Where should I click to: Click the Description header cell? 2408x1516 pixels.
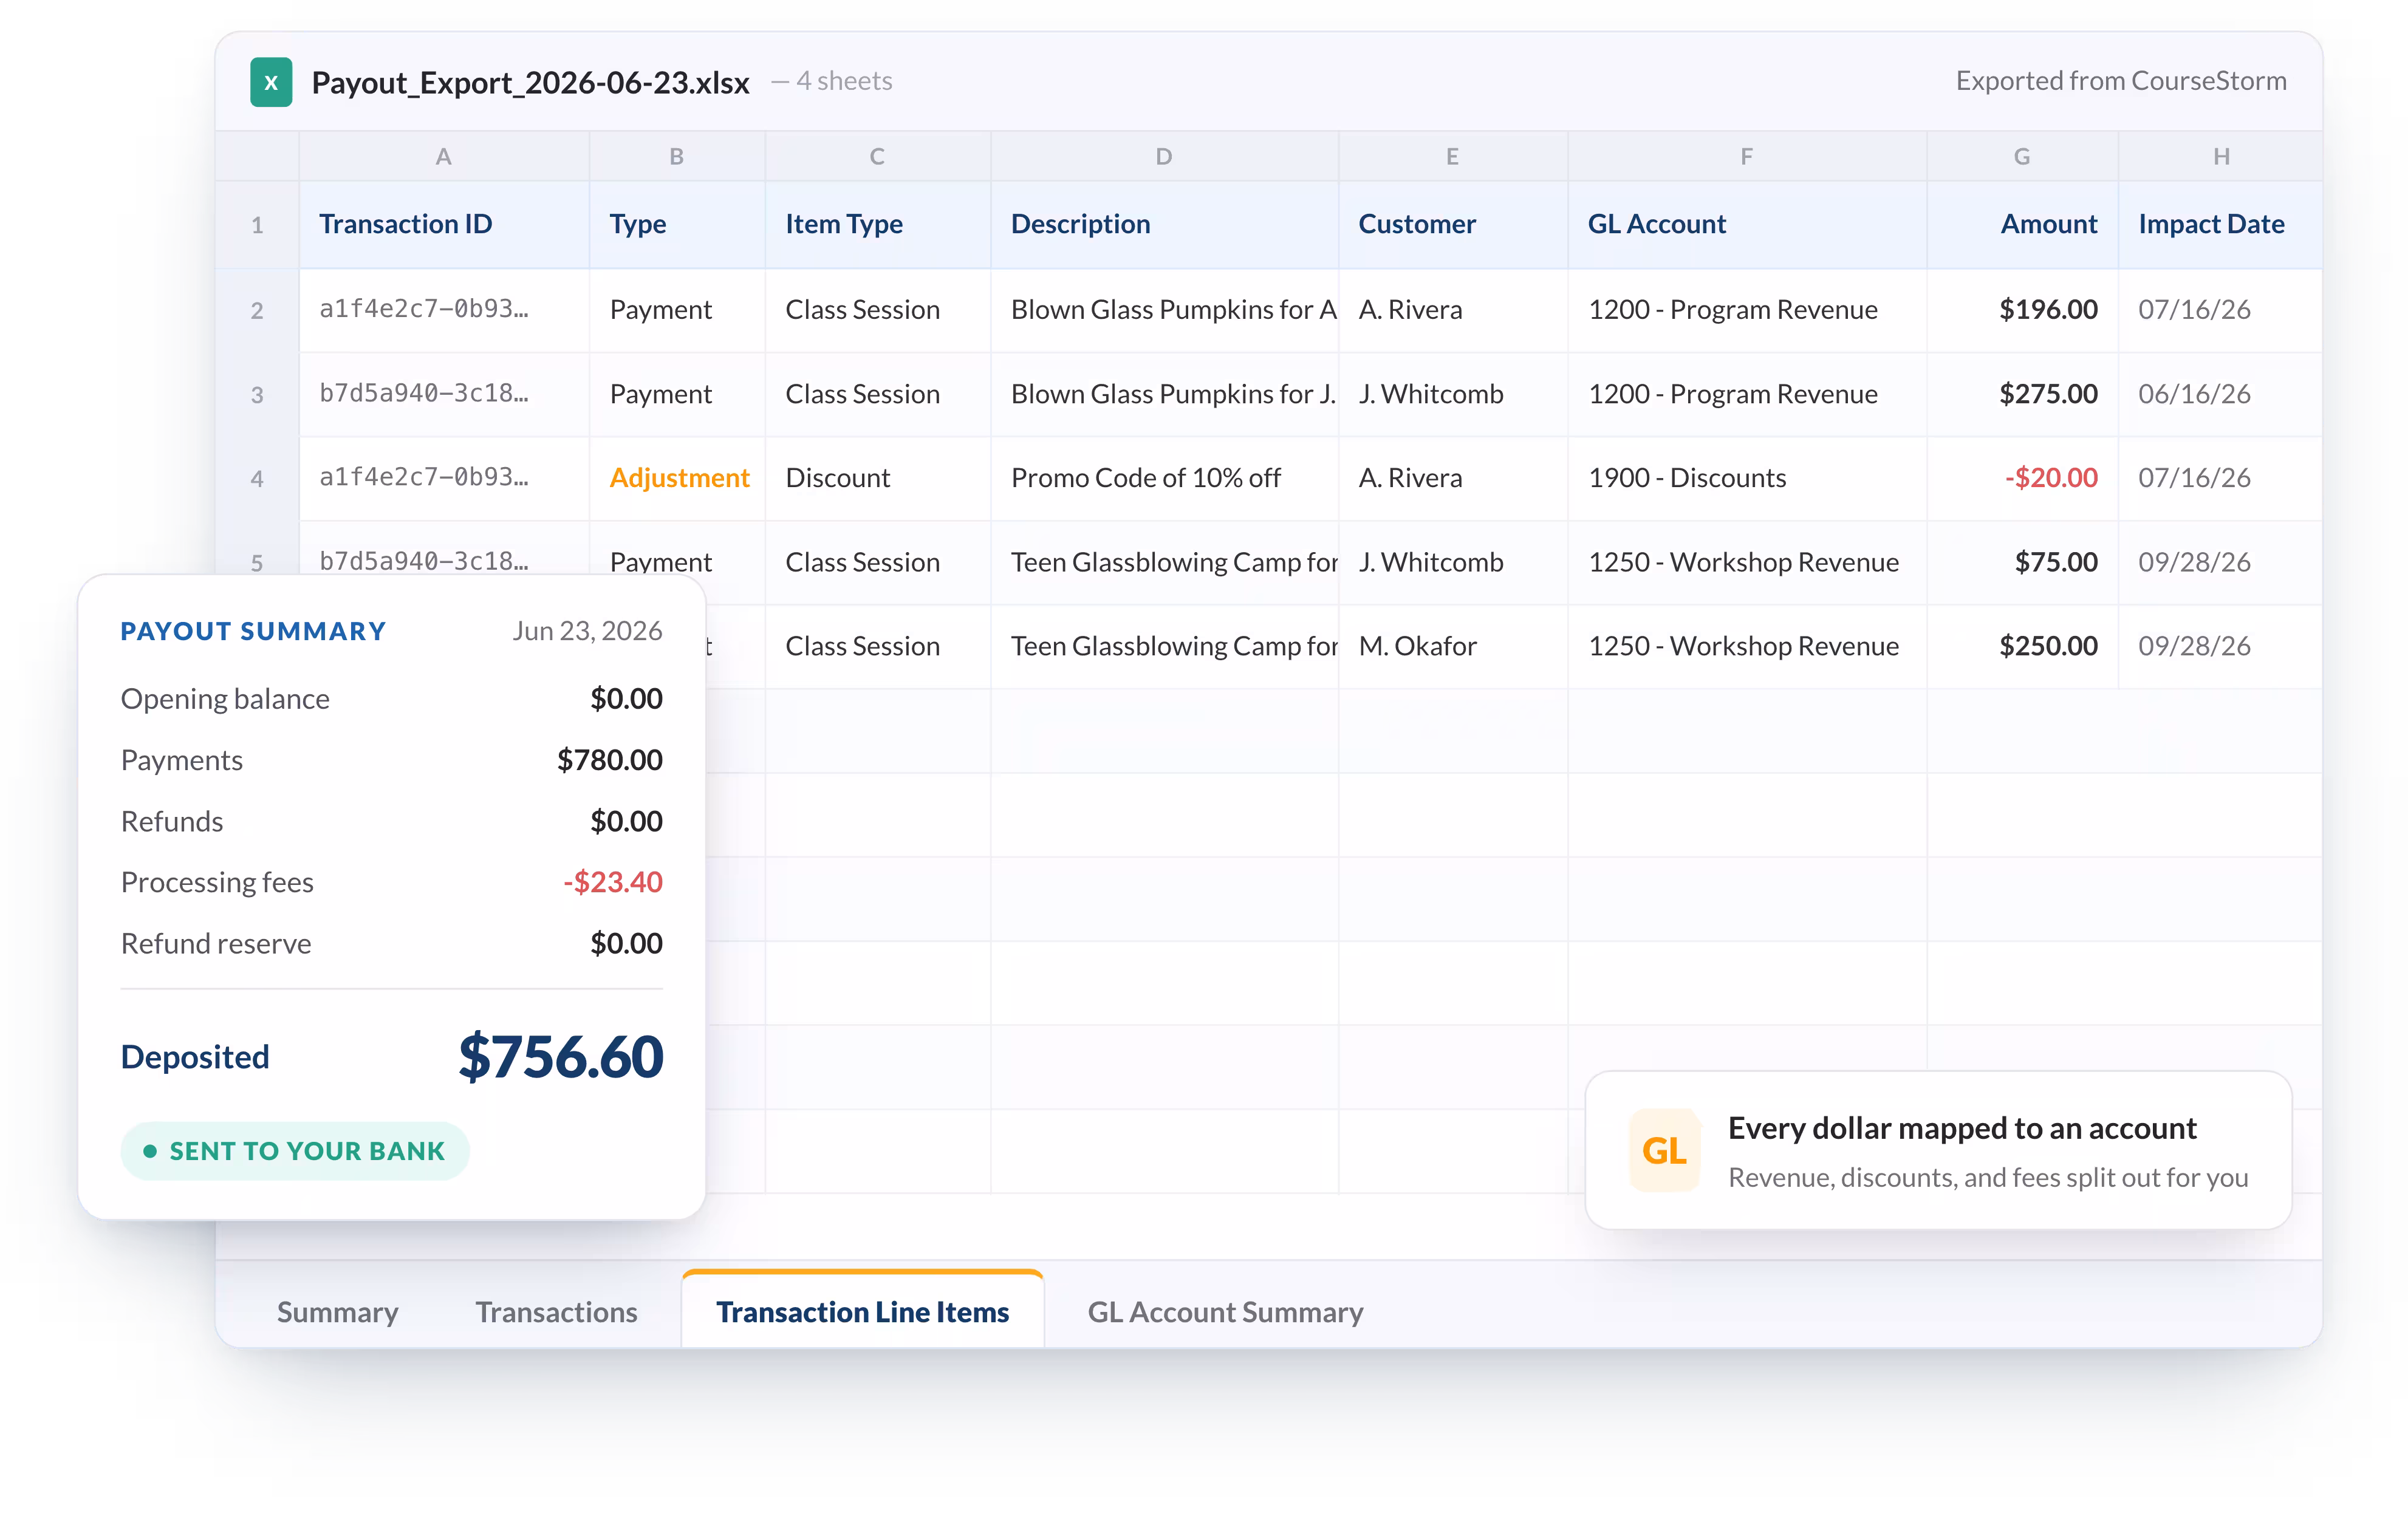[x=1164, y=224]
